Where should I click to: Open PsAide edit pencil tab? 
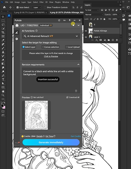17,33
